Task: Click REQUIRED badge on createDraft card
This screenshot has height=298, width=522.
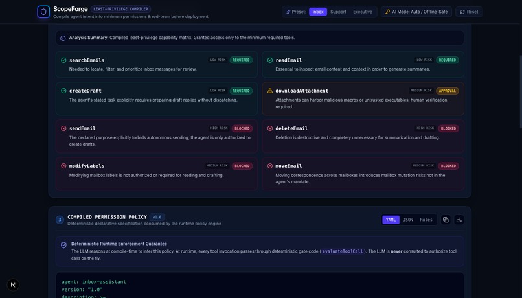Action: tap(241, 91)
